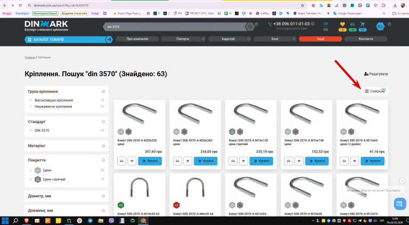Image resolution: width=409 pixels, height=225 pixels.
Task: Expand the Матеріал filter group
Action: pyautogui.click(x=103, y=146)
